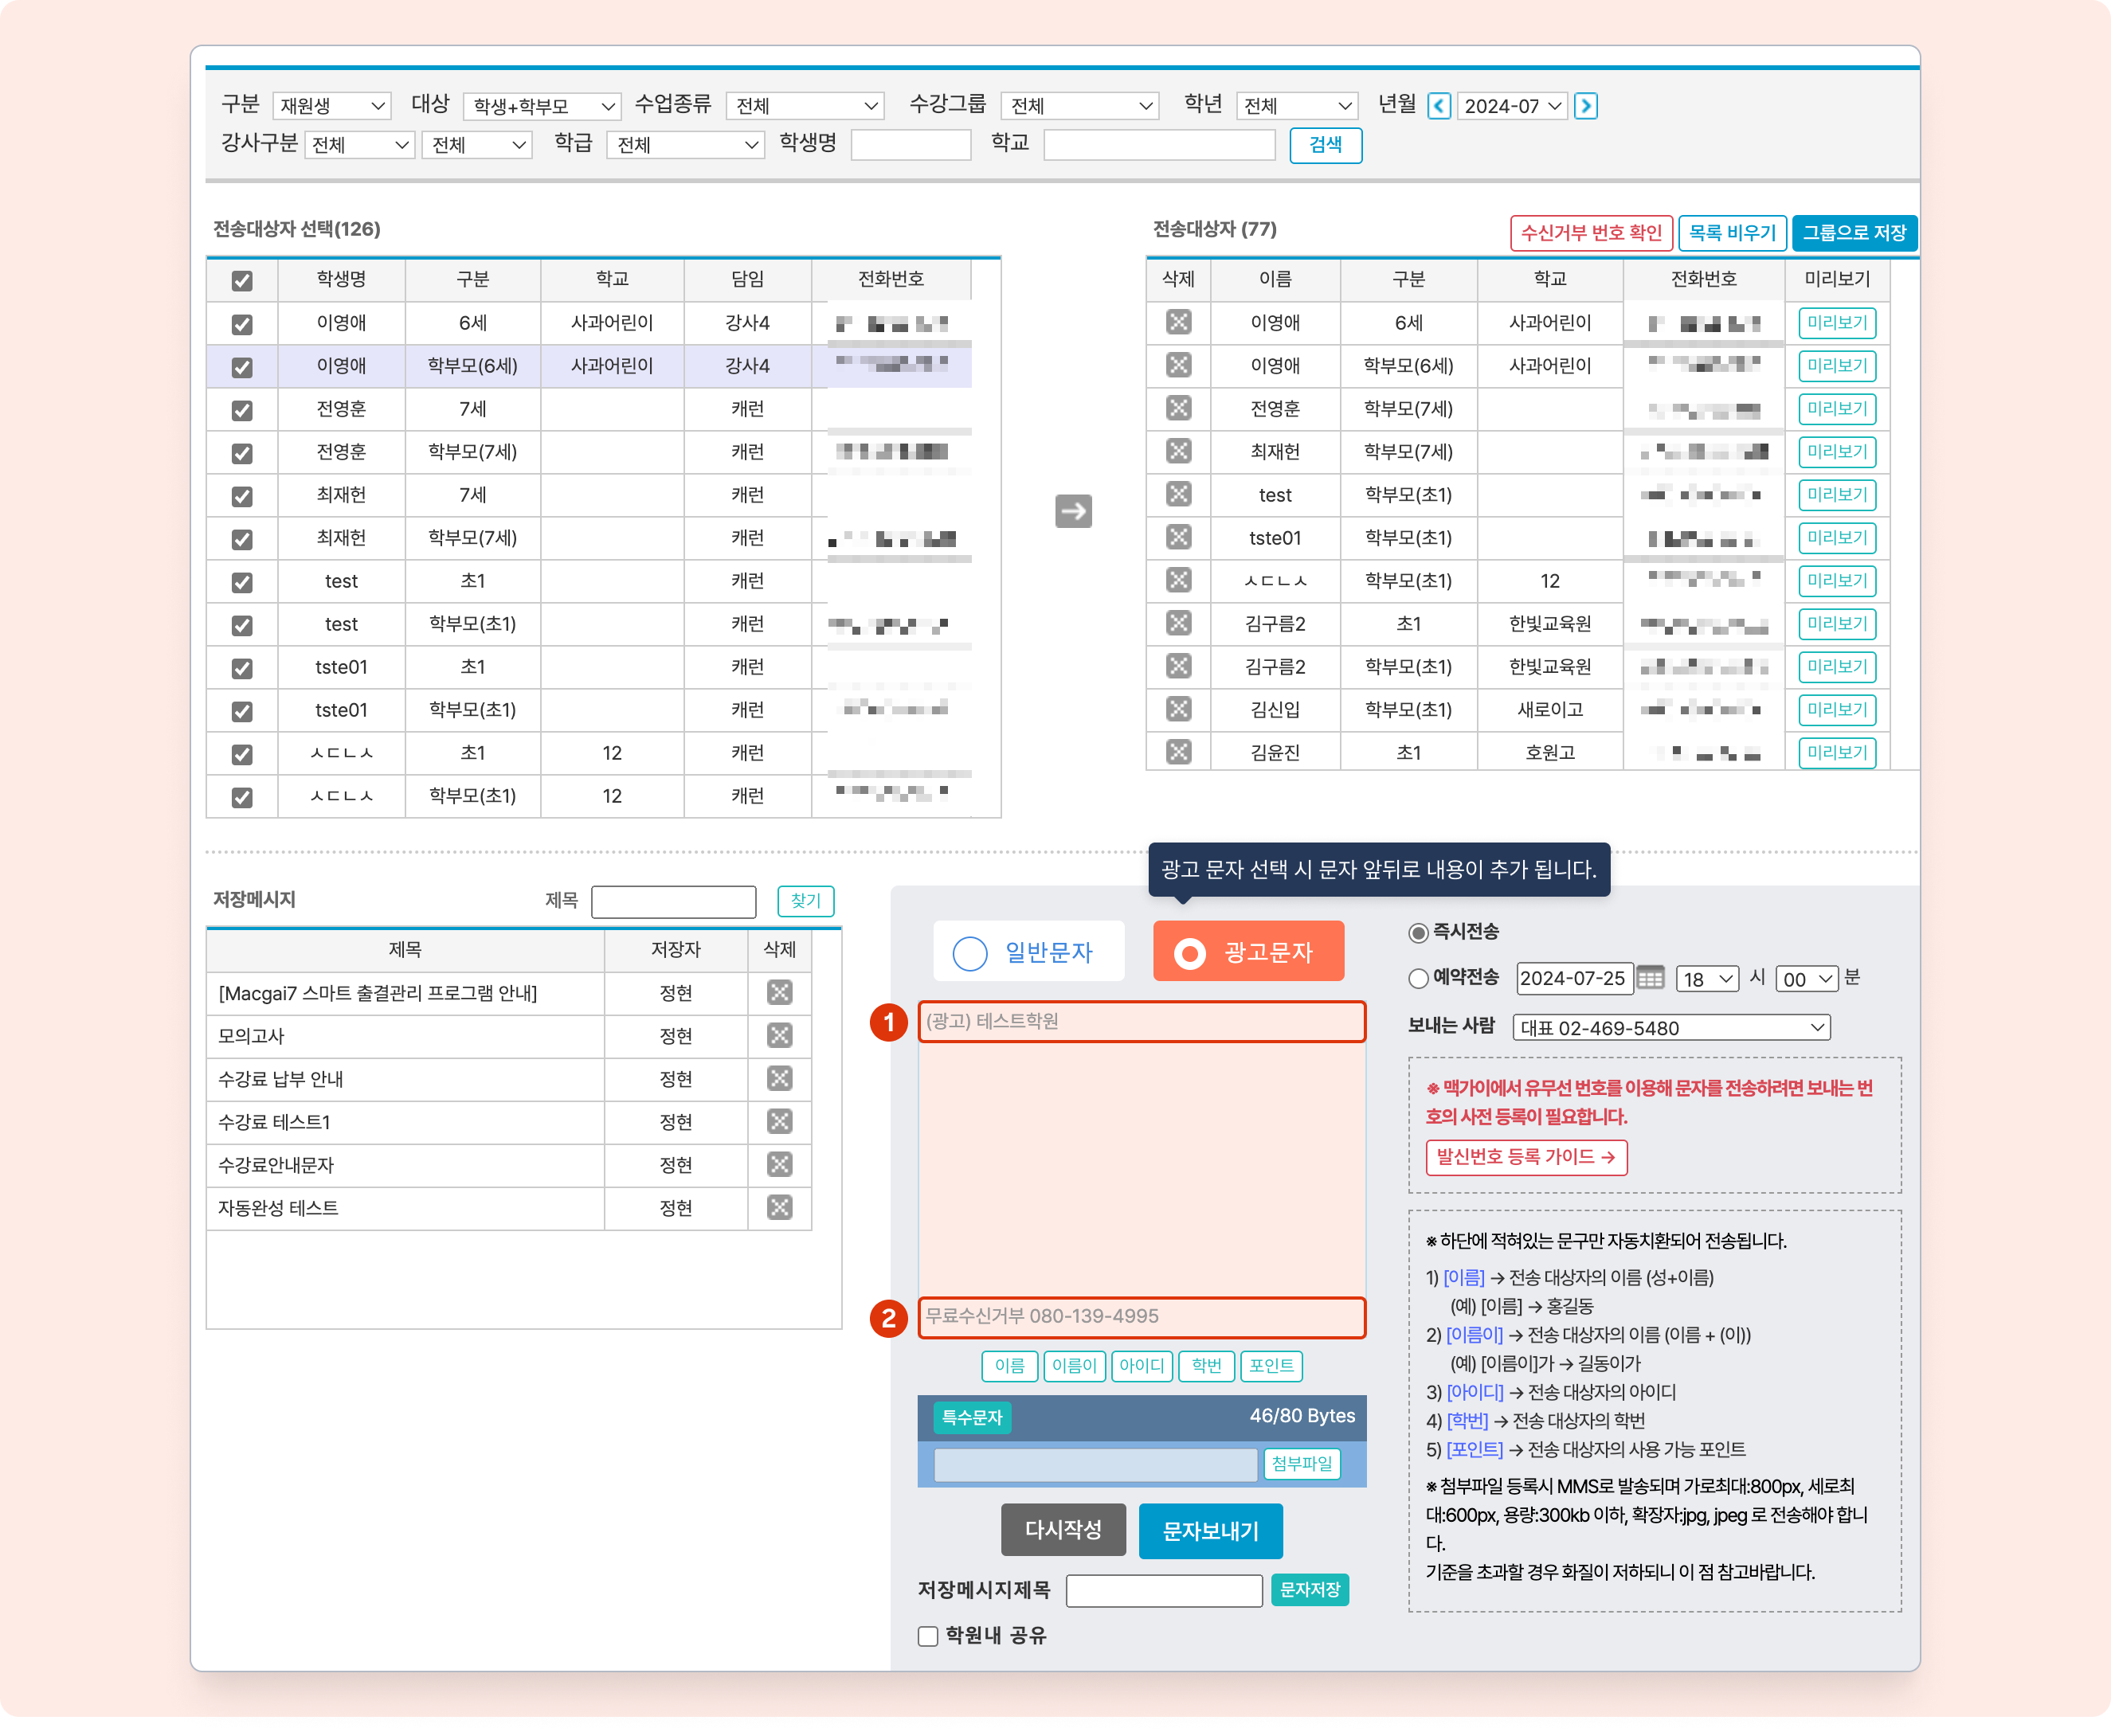
Task: Click the 학생명 search input field
Action: [911, 145]
